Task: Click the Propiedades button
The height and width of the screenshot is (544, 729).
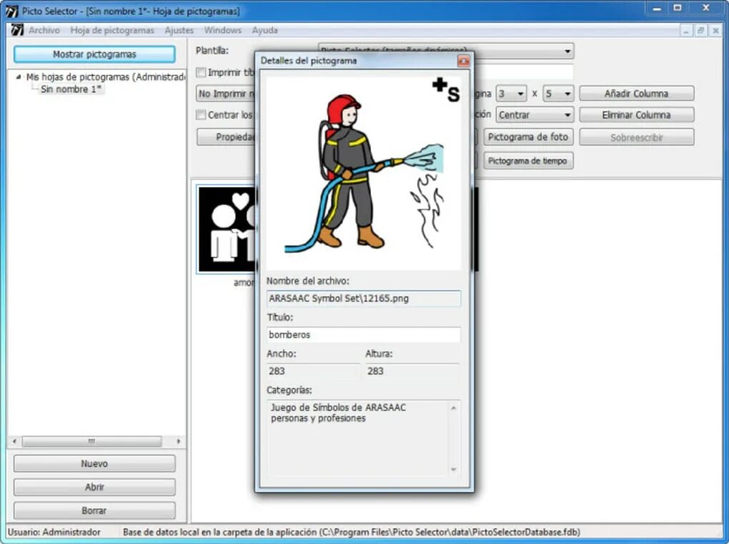Action: pyautogui.click(x=227, y=137)
